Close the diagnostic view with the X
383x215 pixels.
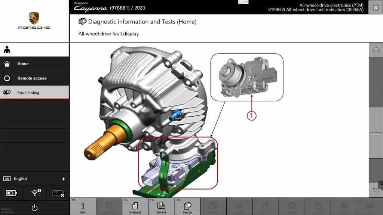click(x=376, y=7)
